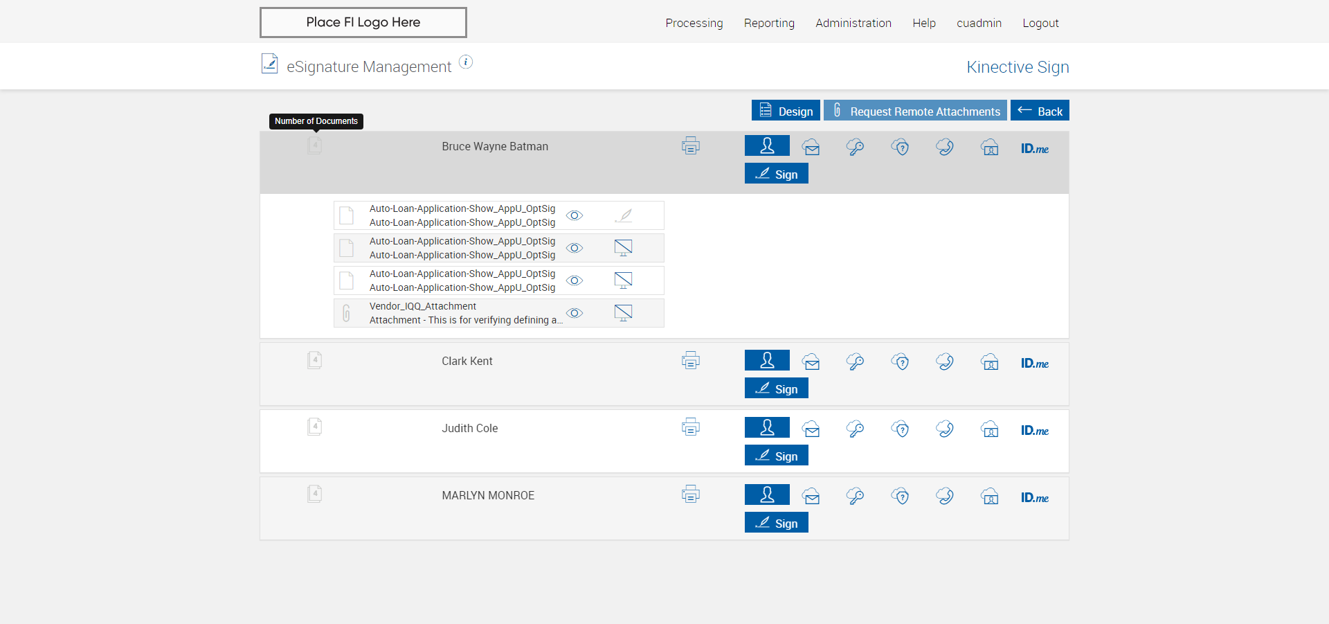Select cloud camera icon for Bruce Wayne Batman
Screen dimensions: 1329x624
point(990,147)
